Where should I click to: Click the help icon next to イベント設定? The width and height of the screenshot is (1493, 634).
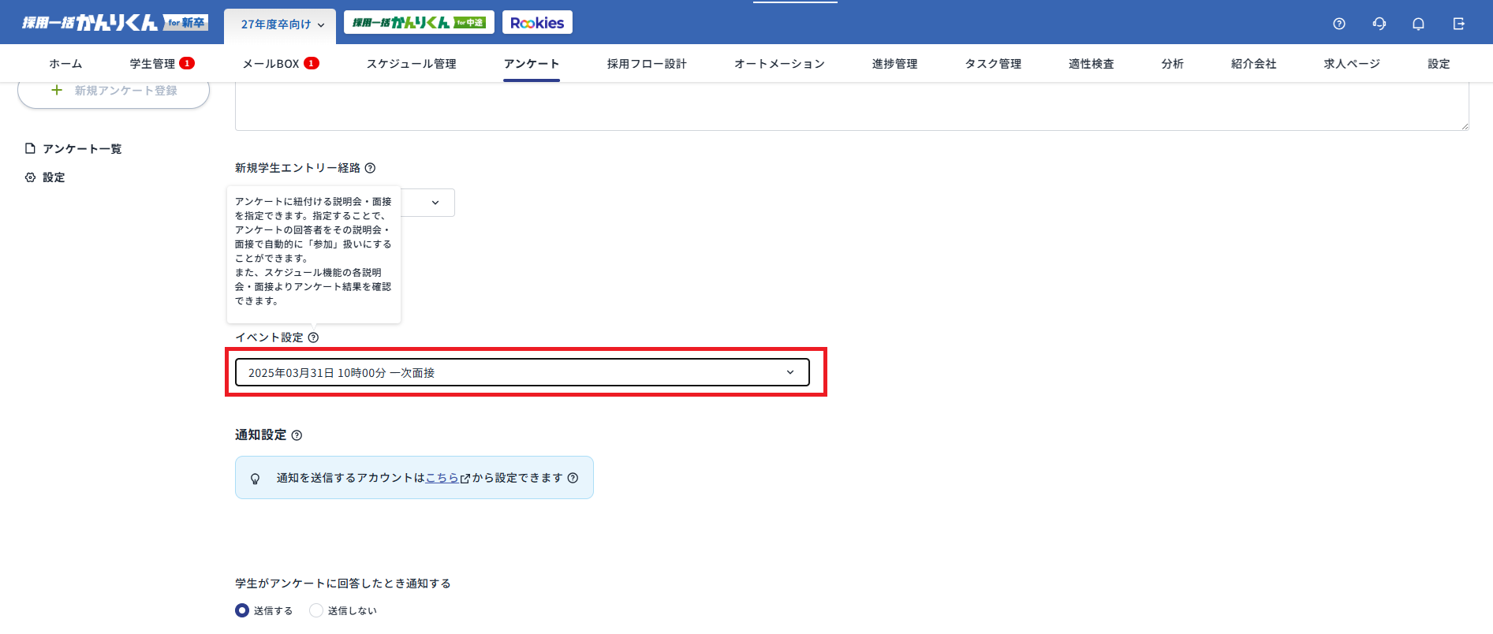tap(313, 338)
